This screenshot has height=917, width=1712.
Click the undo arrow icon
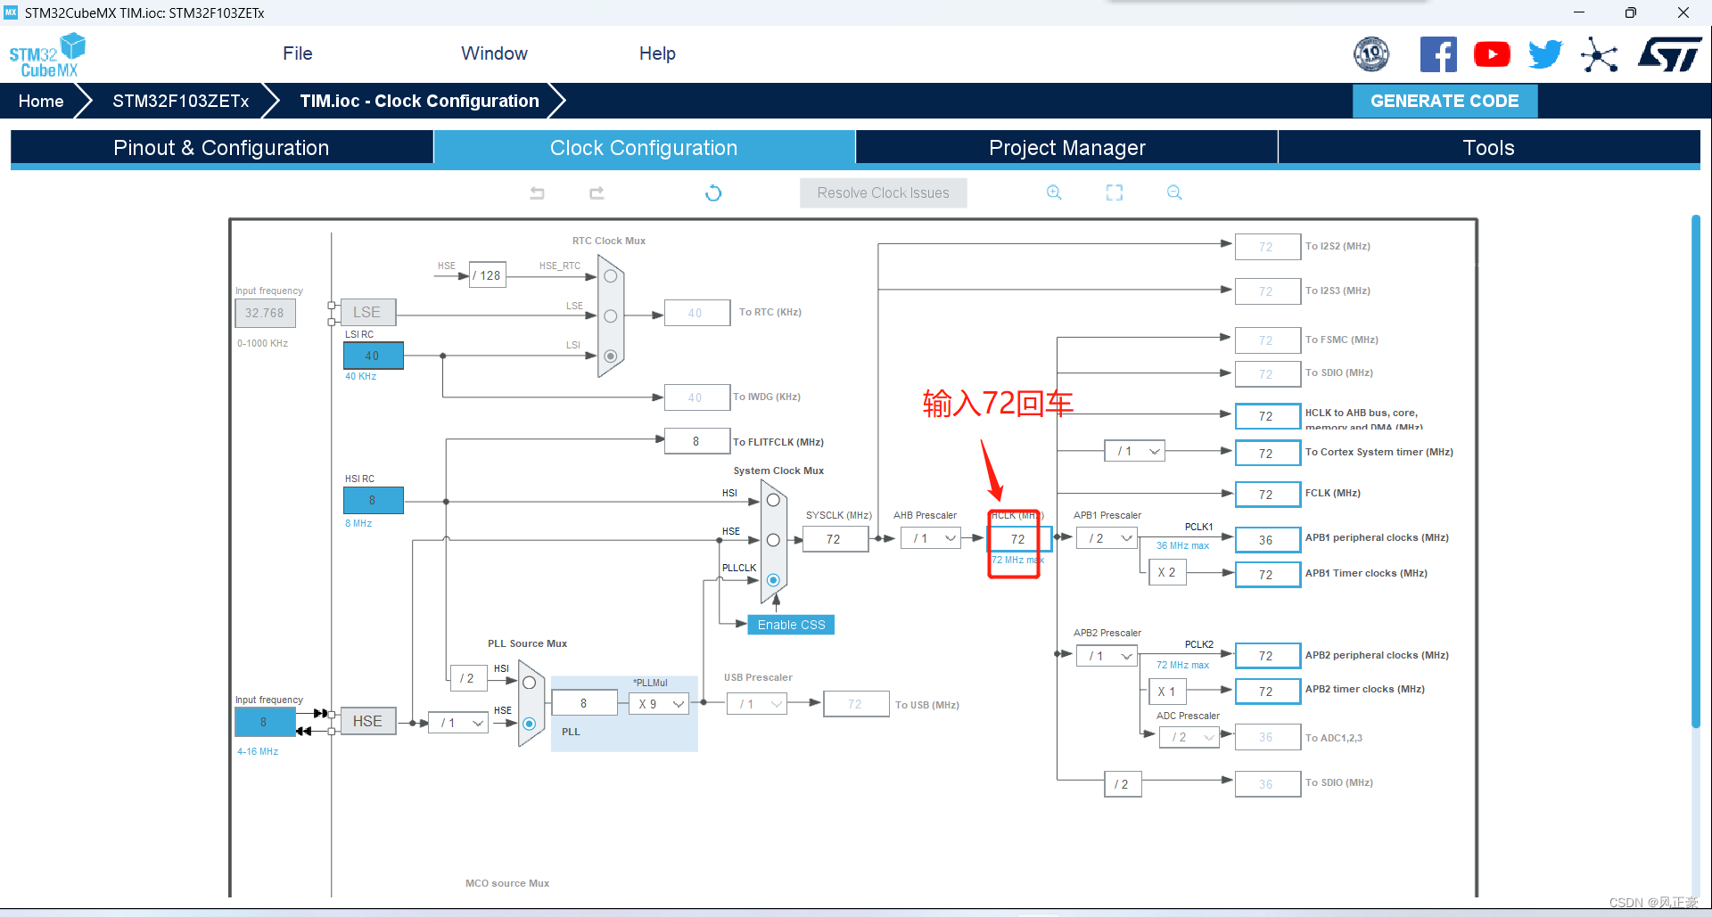[537, 192]
